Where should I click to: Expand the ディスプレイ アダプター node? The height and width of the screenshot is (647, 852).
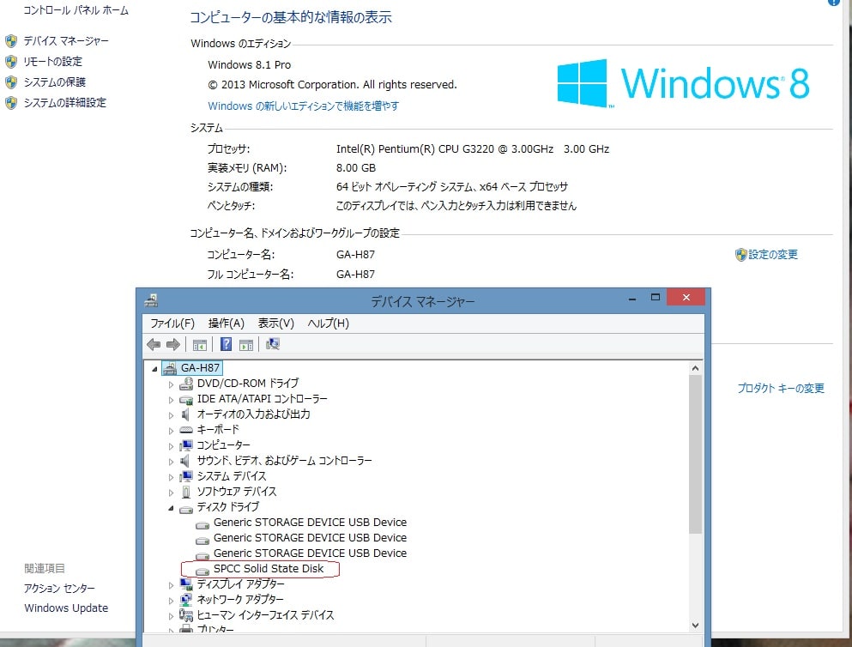[x=171, y=585]
